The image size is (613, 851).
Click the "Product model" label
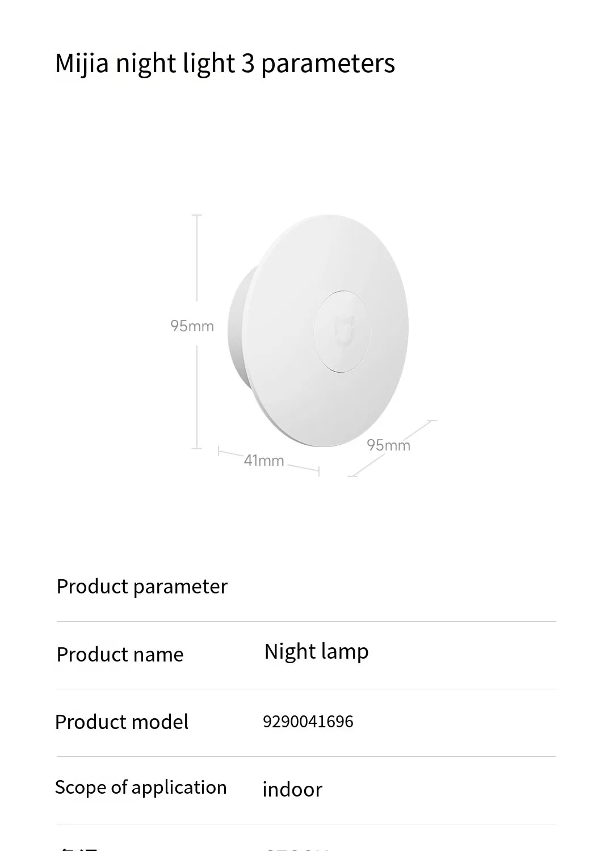click(x=121, y=722)
